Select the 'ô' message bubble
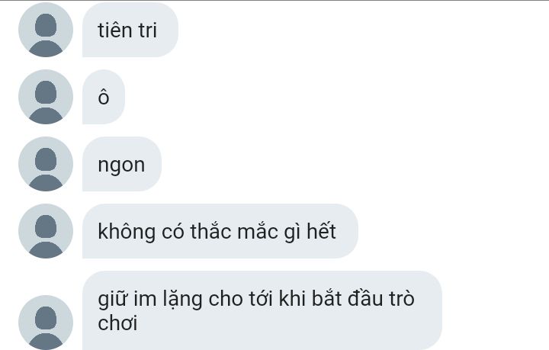Viewport: 549px width, 350px height. point(103,97)
